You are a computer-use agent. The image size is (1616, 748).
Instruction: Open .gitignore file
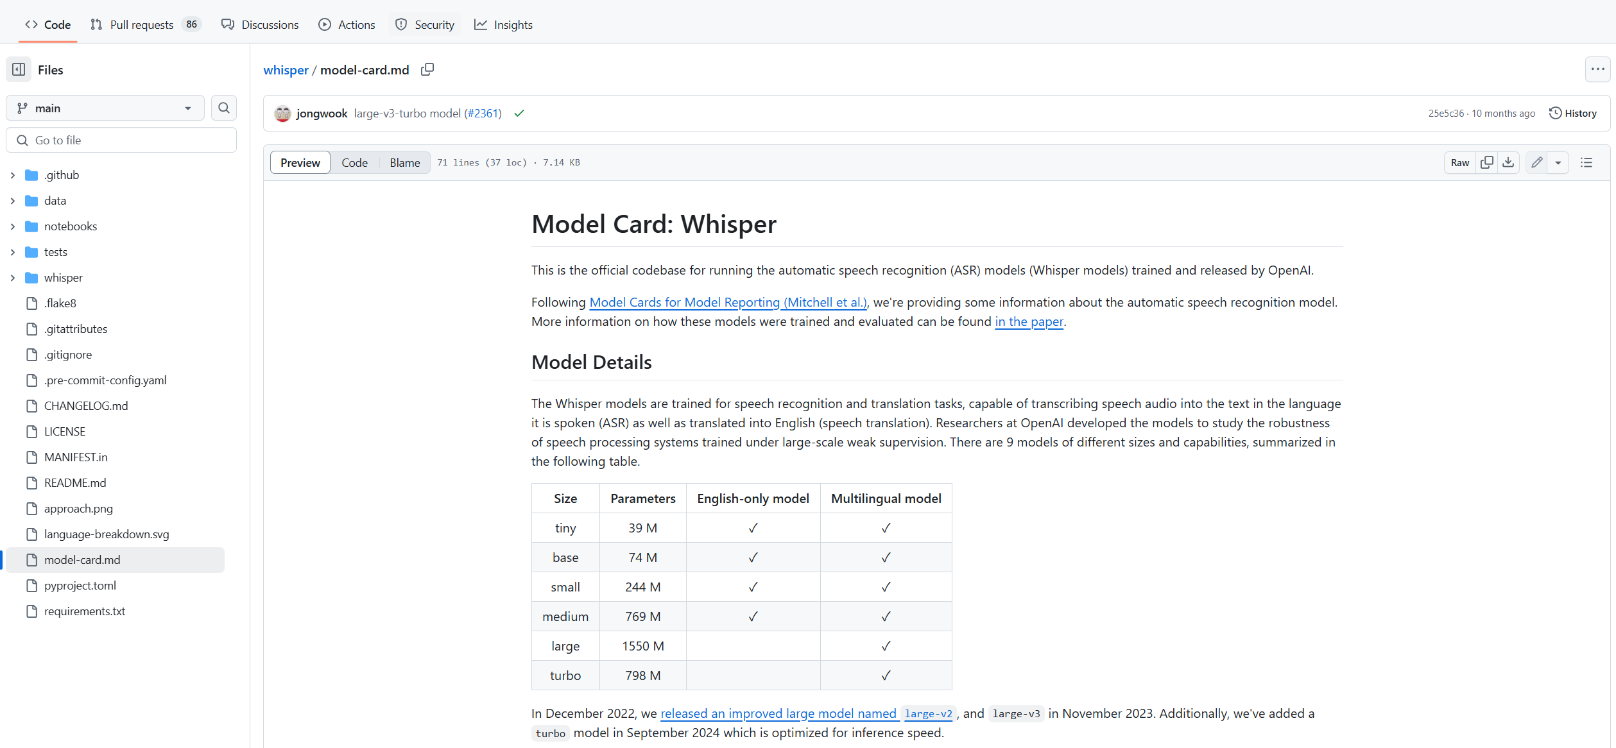click(x=68, y=355)
